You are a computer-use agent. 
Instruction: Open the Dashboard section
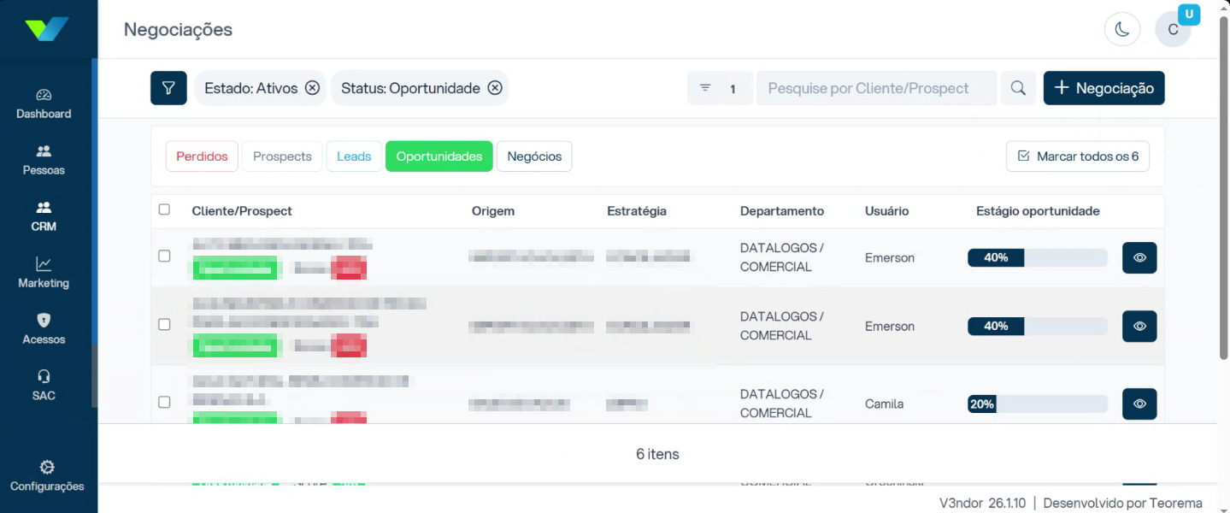point(44,103)
